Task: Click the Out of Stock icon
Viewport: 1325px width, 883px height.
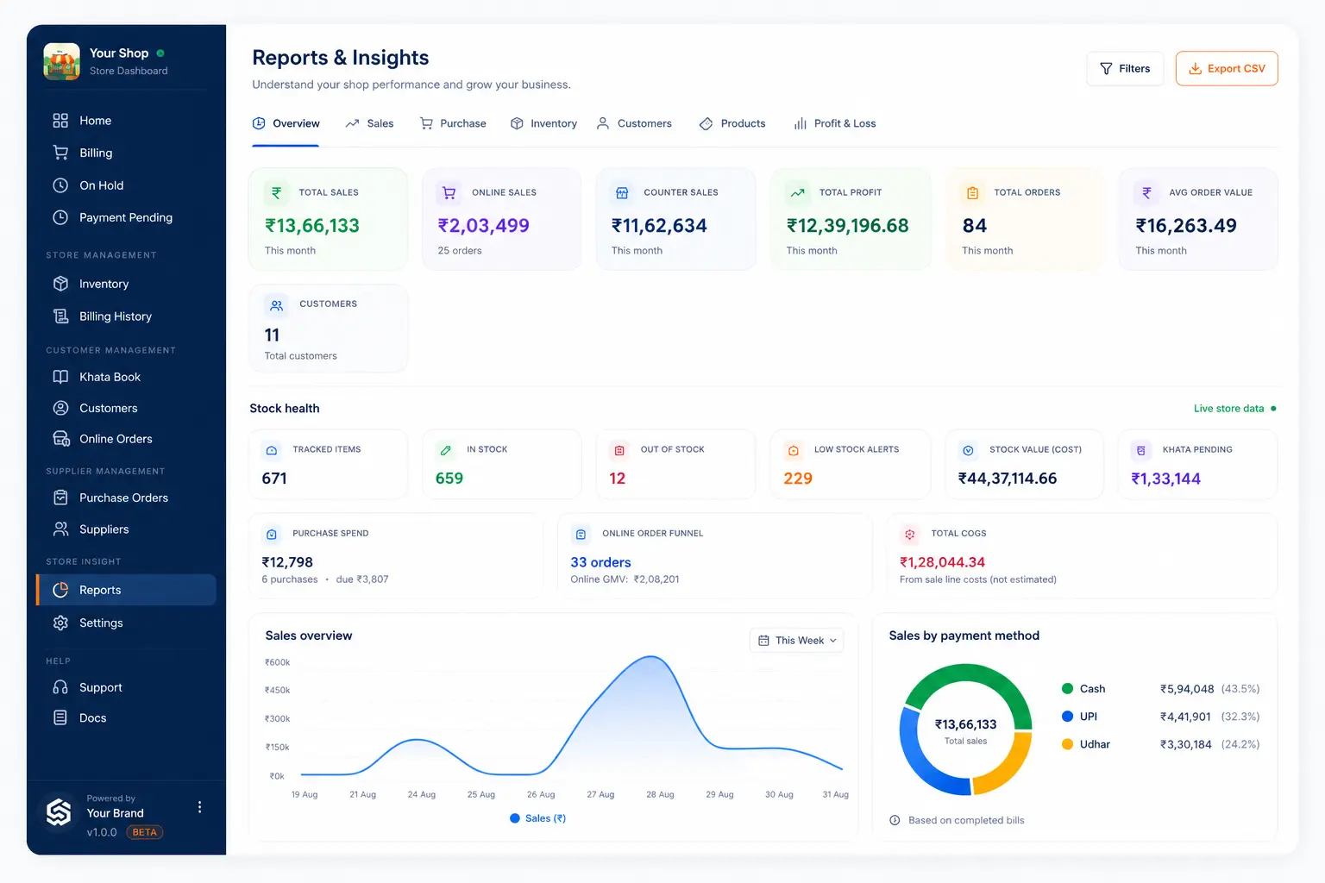Action: (619, 450)
